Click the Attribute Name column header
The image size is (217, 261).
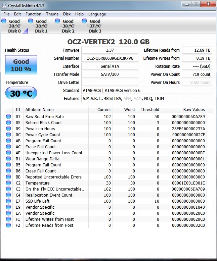click(x=56, y=109)
